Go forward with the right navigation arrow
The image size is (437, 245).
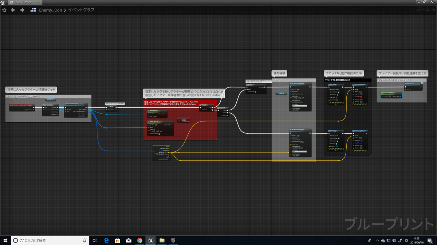tap(22, 10)
